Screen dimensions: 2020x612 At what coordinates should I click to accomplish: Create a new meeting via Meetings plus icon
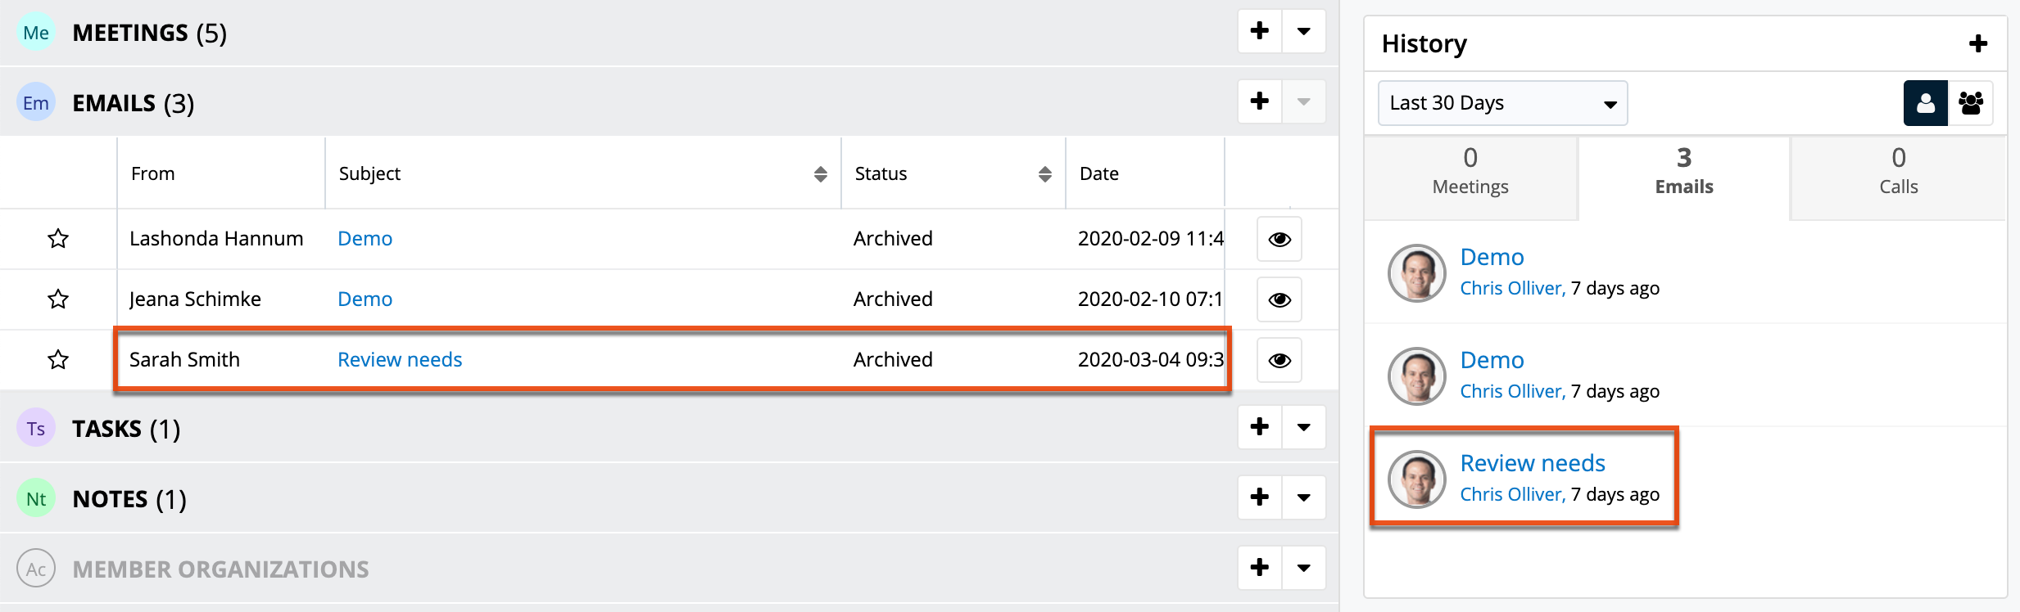point(1258,31)
